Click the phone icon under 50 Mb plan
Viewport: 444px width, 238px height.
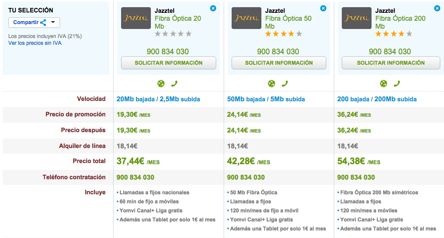pos(285,84)
